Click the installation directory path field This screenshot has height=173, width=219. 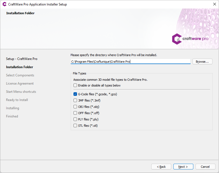pyautogui.click(x=131, y=62)
